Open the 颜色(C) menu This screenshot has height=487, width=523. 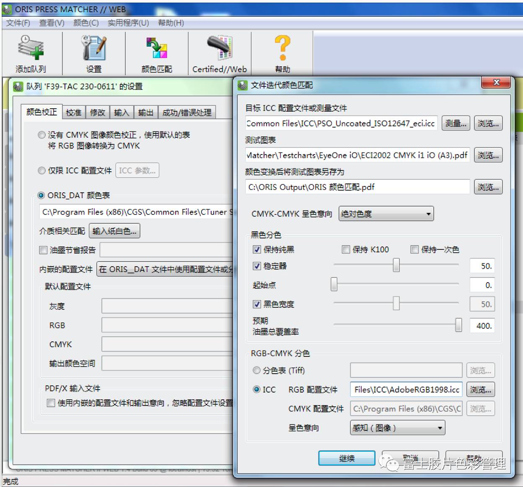(x=86, y=23)
